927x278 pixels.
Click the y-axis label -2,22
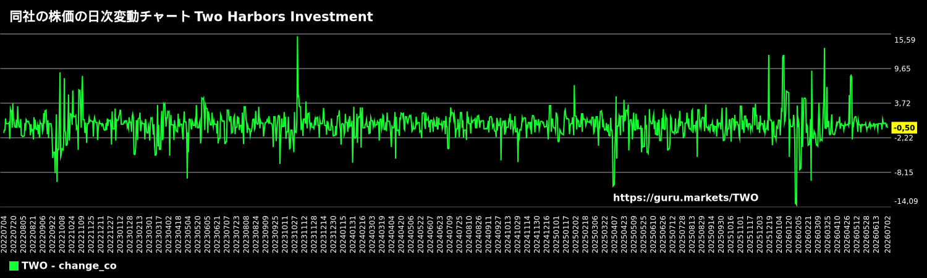click(x=904, y=138)
